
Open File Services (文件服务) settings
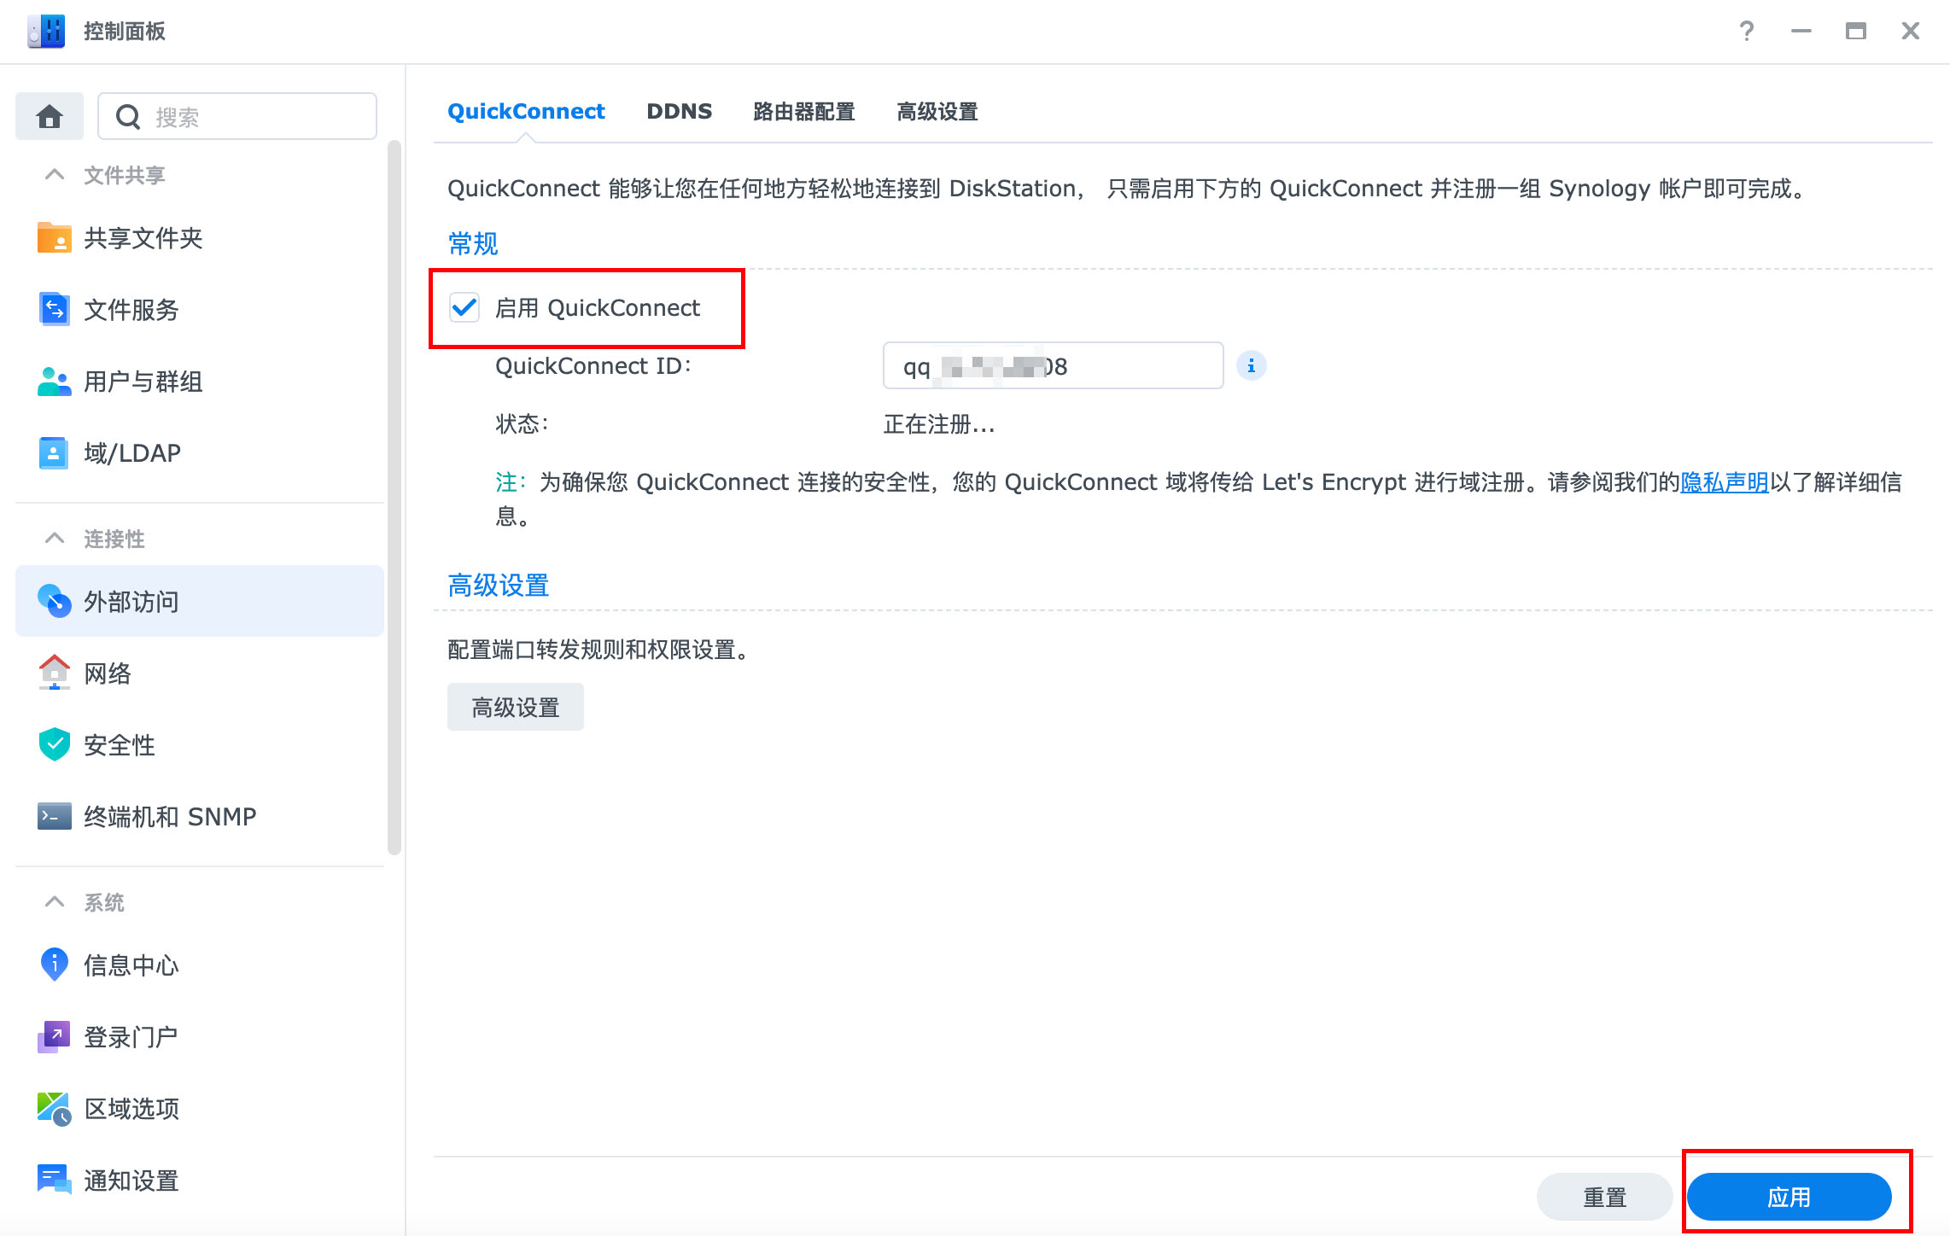(x=131, y=310)
